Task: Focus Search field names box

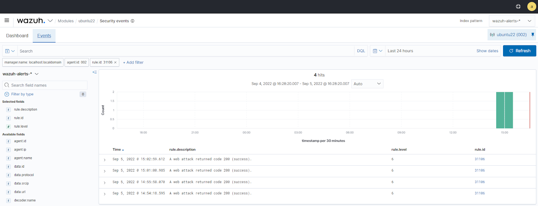Action: tap(45, 85)
